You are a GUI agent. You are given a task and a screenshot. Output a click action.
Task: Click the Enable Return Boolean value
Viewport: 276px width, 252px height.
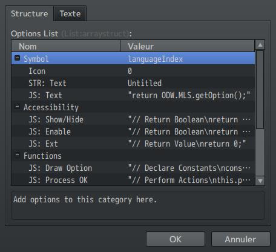189,131
